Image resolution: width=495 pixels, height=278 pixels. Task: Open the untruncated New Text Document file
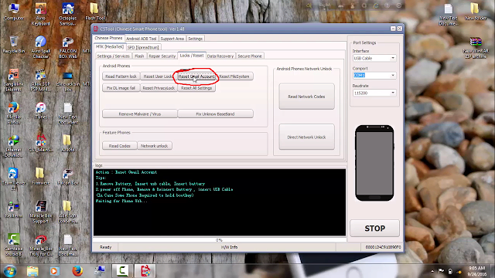(68, 113)
